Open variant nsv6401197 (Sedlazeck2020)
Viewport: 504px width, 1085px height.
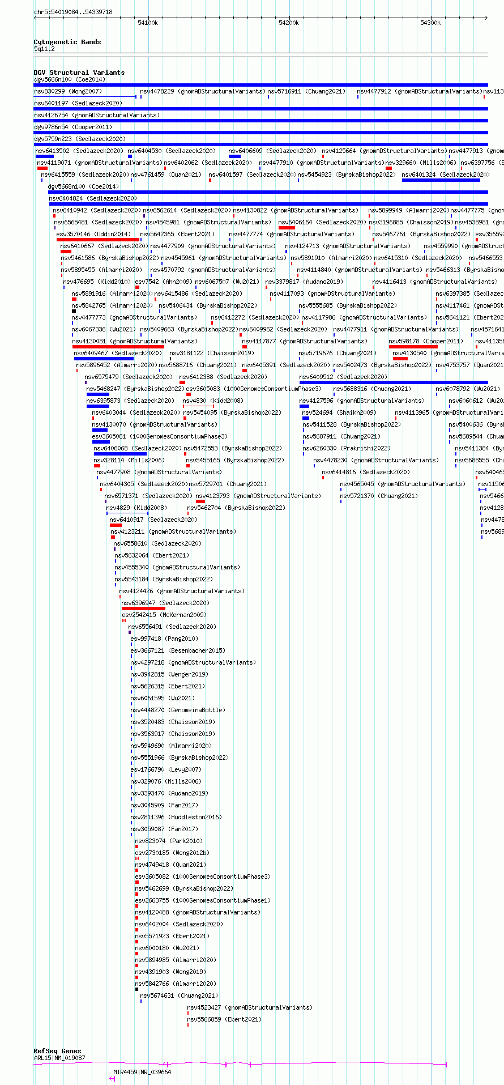point(78,103)
